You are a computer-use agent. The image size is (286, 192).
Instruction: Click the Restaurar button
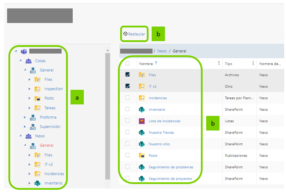pyautogui.click(x=134, y=34)
